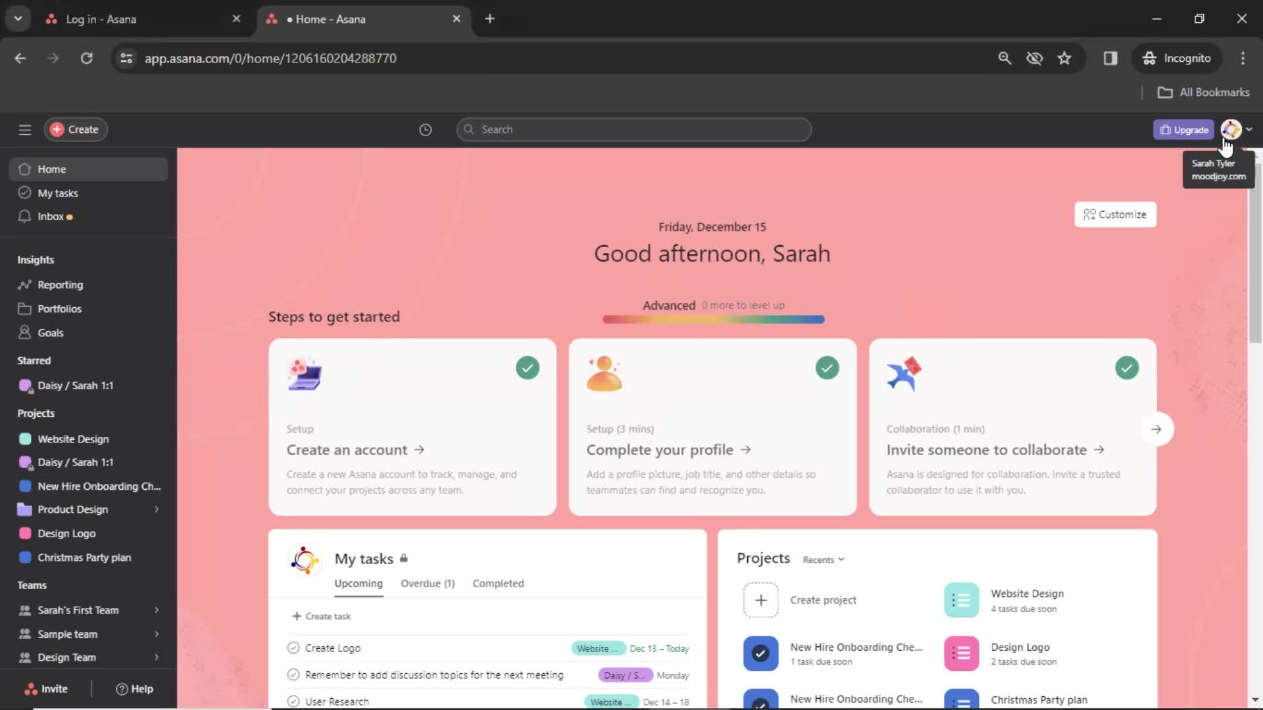Click the Create button
The height and width of the screenshot is (710, 1263).
click(x=76, y=130)
